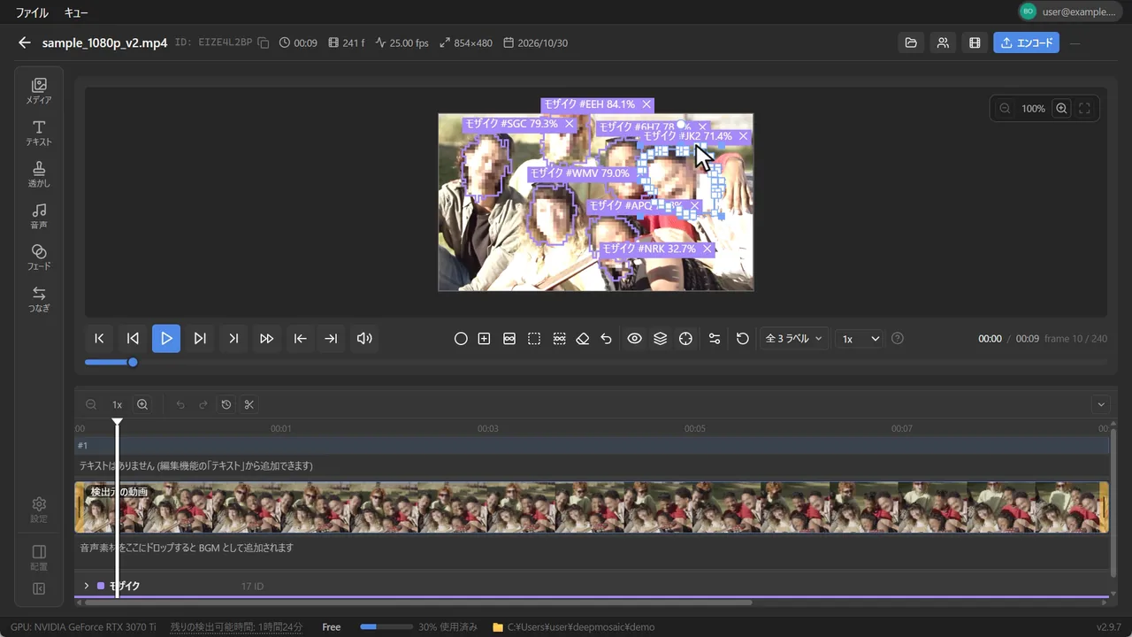
Task: Open the 全3ラベル label dropdown
Action: (x=794, y=339)
